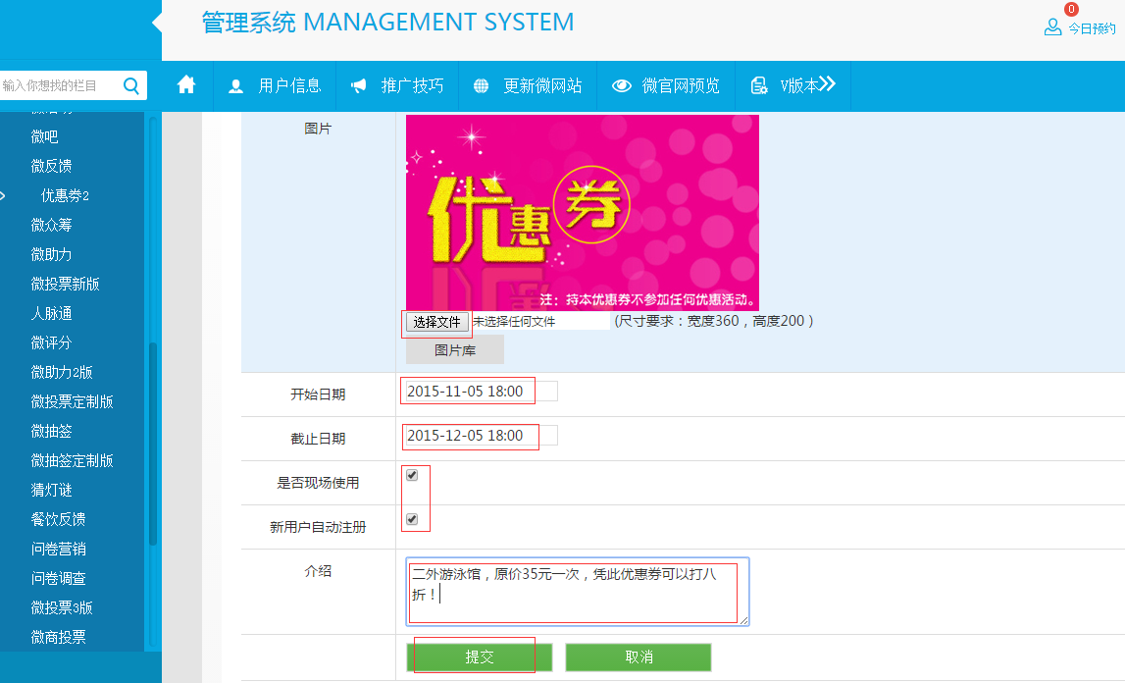Uncheck the 新用户自动注册 checkbox
This screenshot has width=1125, height=683.
tap(412, 519)
